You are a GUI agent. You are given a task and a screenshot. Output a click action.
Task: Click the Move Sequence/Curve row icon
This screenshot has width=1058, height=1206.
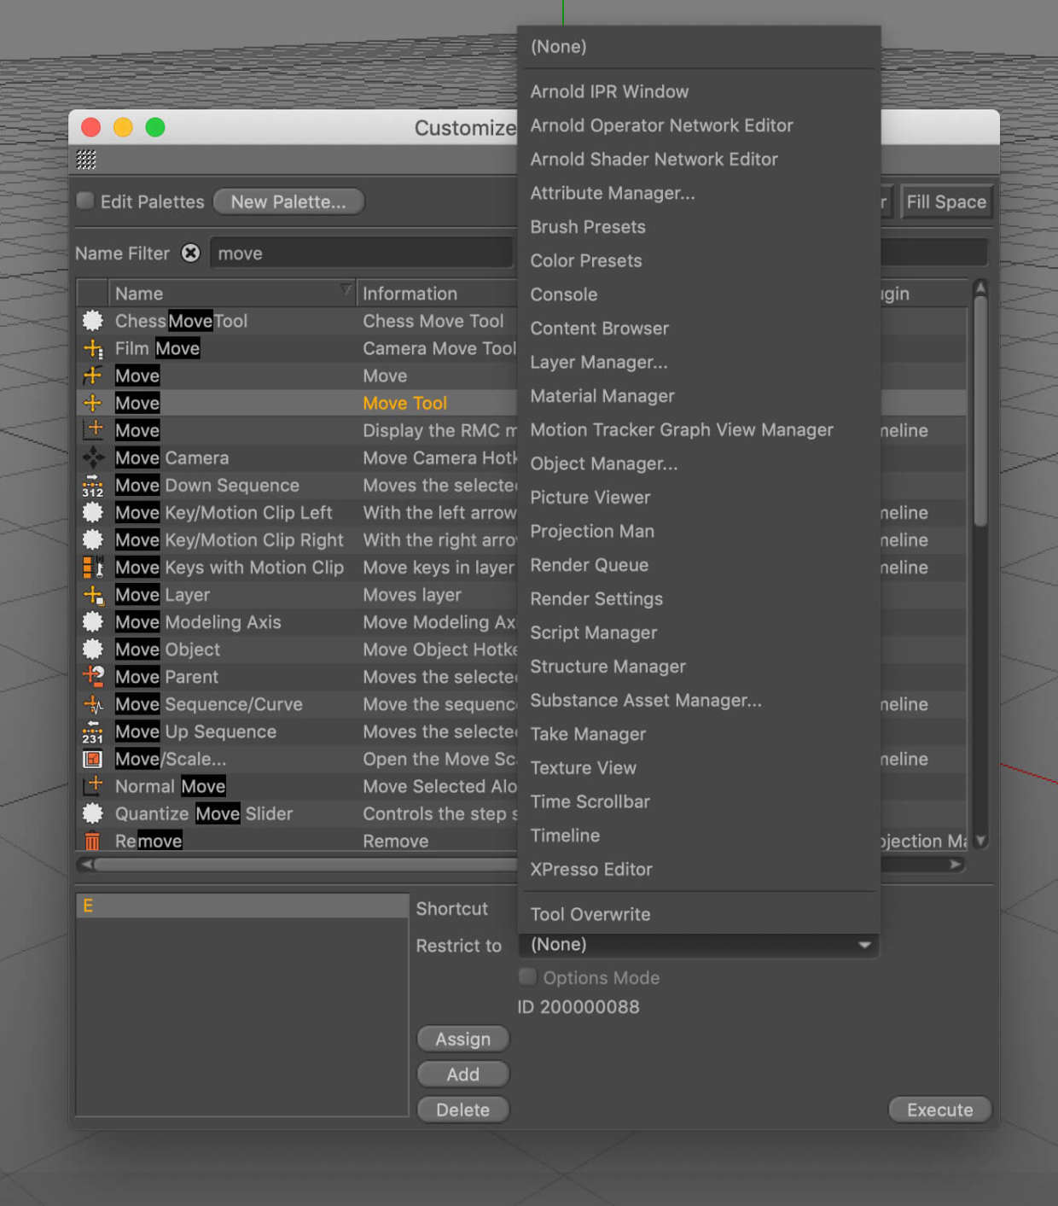pyautogui.click(x=92, y=704)
